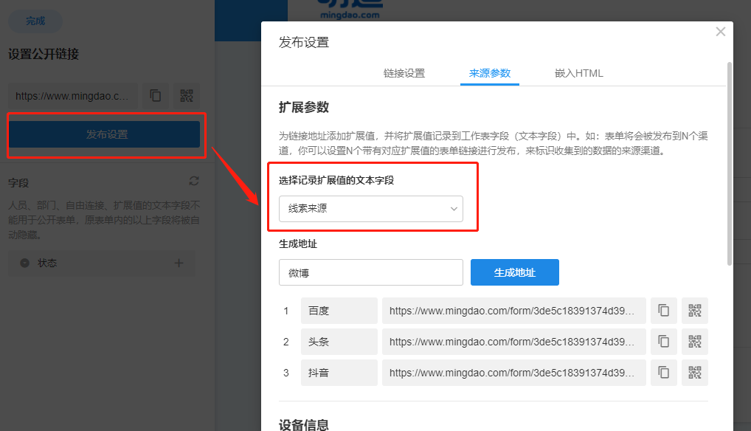
Task: Copy the 百度 generated link
Action: 663,310
